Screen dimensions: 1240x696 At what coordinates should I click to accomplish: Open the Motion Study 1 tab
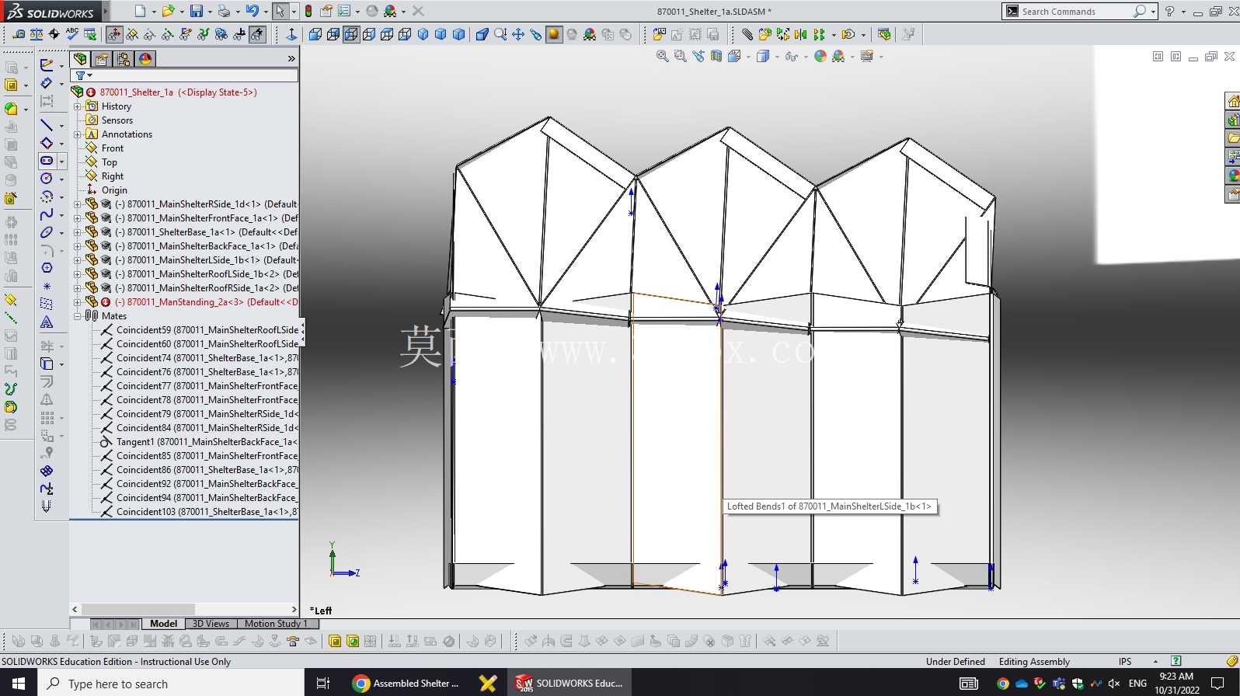277,623
